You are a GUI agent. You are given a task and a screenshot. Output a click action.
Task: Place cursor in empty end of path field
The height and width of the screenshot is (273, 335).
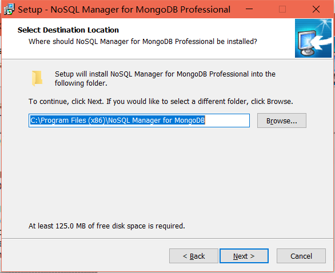pyautogui.click(x=227, y=121)
